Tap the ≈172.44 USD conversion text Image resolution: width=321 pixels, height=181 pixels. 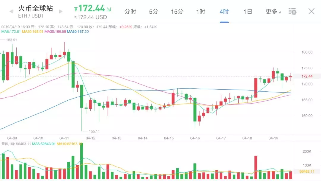(x=90, y=18)
